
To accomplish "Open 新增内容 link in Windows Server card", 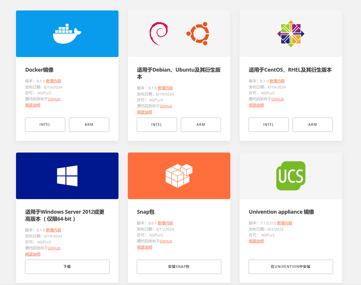I will [x=54, y=230].
